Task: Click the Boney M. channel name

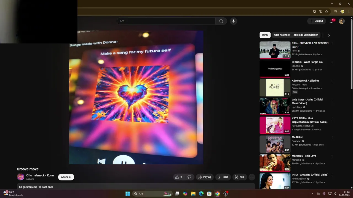Action: [296, 141]
